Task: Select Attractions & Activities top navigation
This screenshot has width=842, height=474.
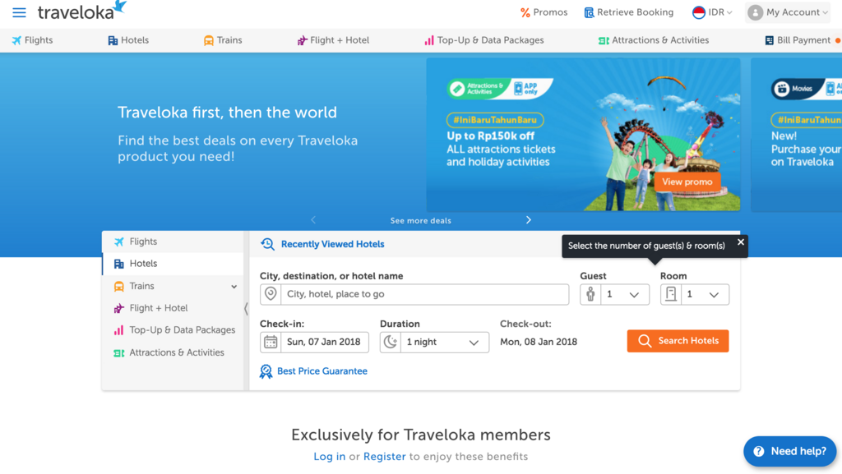Action: point(654,40)
